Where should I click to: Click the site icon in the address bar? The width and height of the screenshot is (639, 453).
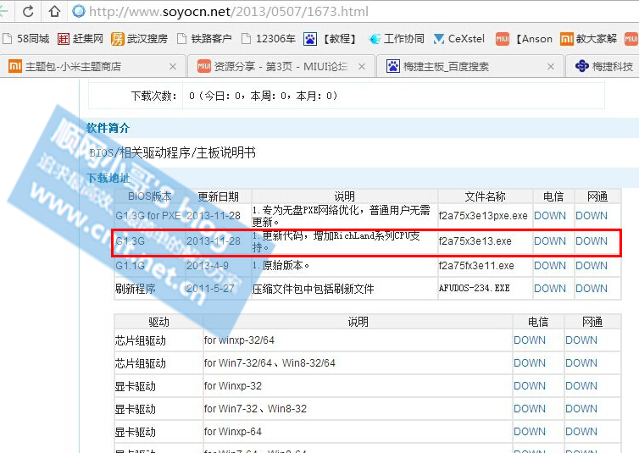click(x=79, y=11)
